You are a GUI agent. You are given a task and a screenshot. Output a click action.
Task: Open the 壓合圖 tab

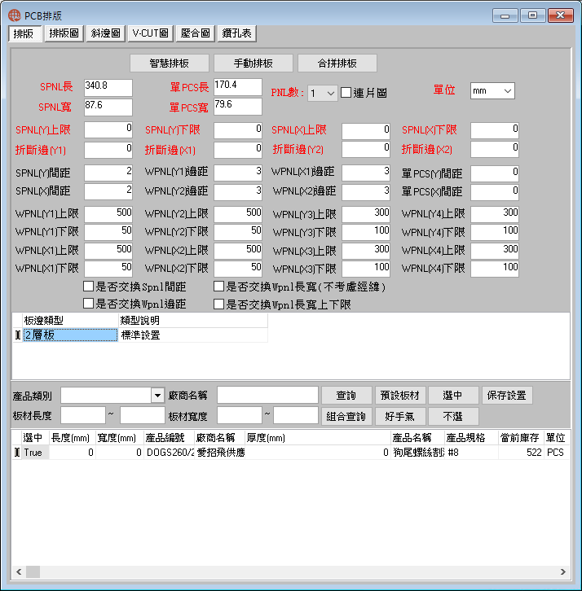195,33
